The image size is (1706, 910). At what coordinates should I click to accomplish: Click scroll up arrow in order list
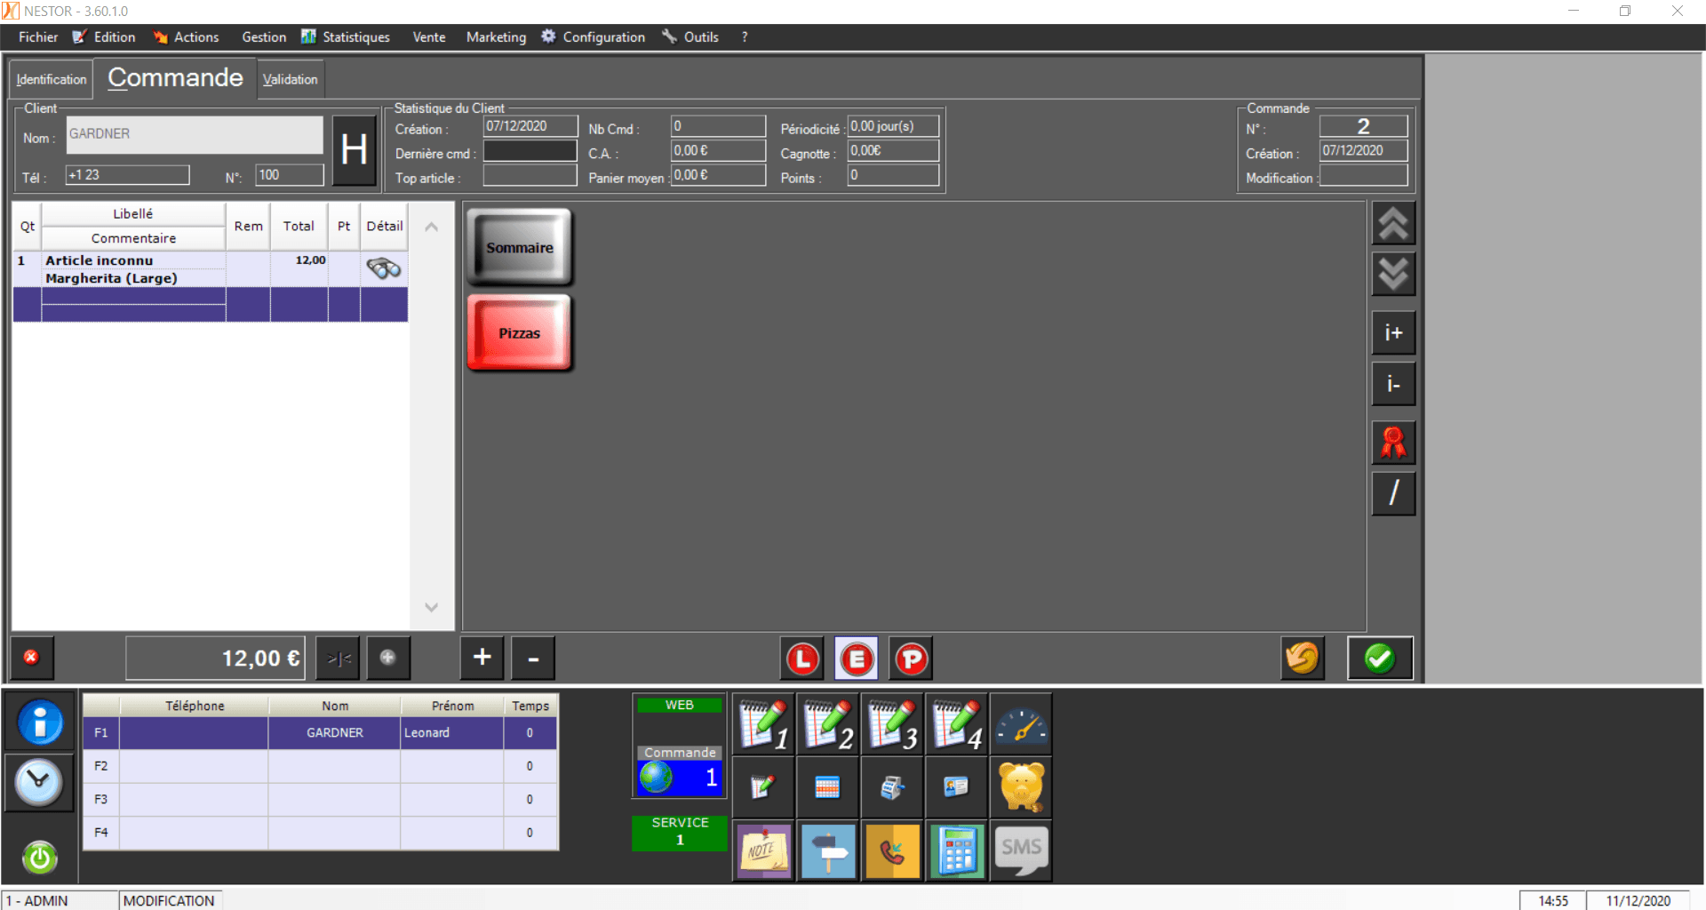[x=432, y=227]
